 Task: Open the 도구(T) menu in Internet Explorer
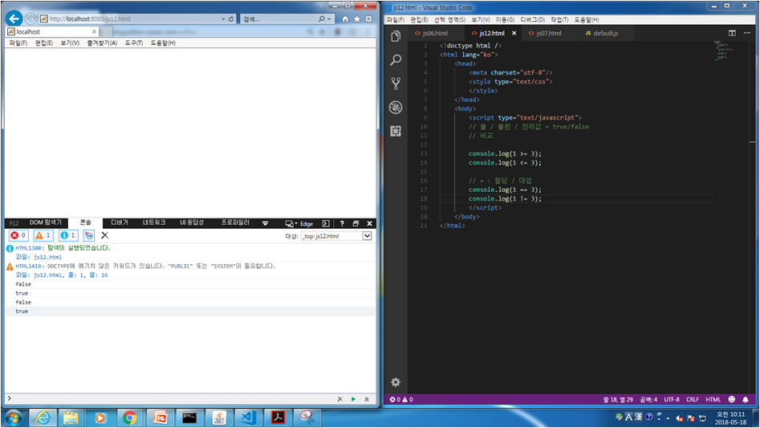click(134, 43)
